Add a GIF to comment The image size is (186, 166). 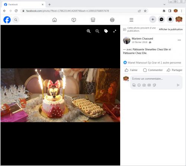pos(149,85)
